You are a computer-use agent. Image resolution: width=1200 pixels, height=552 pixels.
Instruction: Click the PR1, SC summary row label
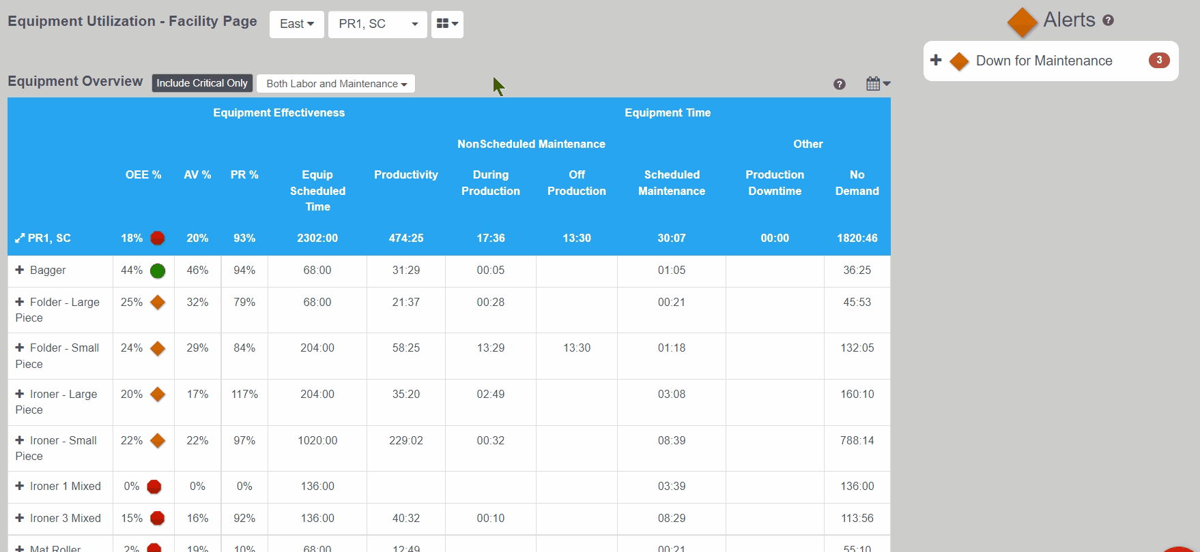(49, 238)
